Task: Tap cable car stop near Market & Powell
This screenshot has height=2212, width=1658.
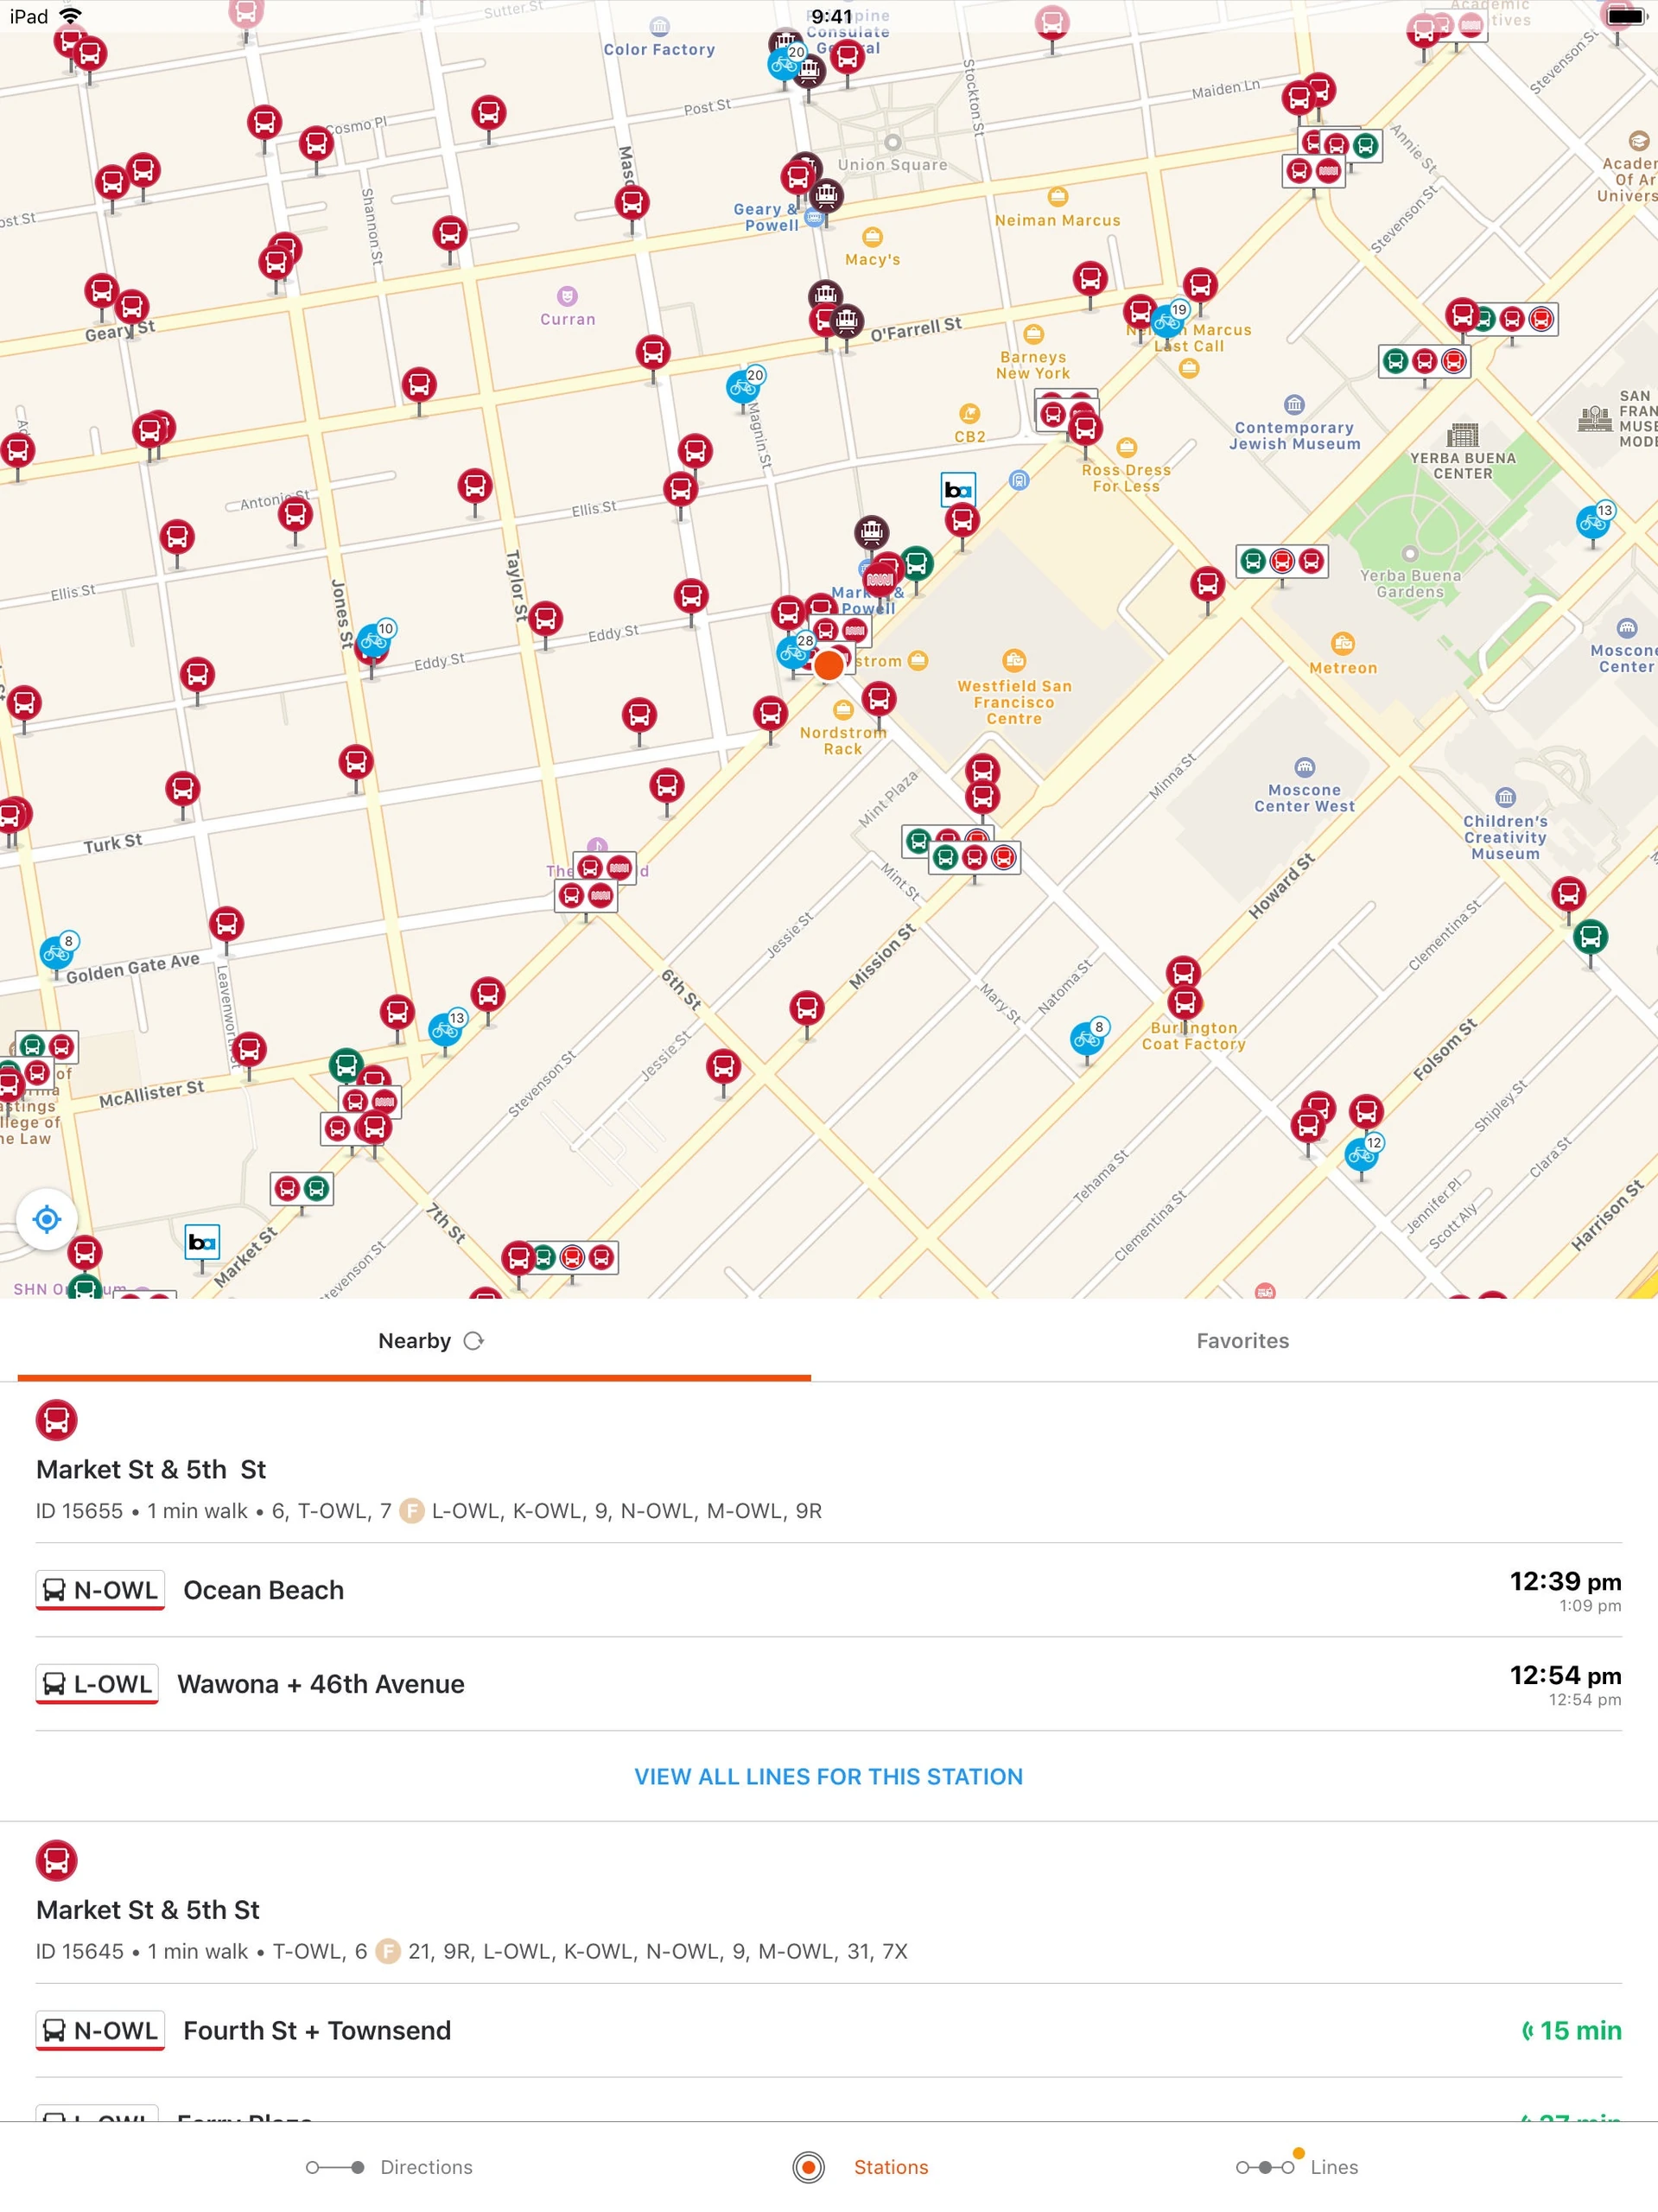Action: (x=871, y=531)
